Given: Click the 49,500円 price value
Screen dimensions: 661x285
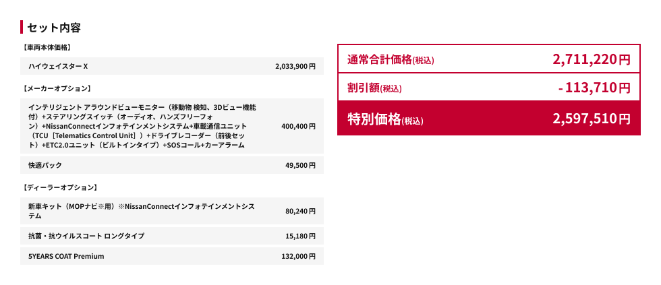Looking at the screenshot, I should point(300,165).
